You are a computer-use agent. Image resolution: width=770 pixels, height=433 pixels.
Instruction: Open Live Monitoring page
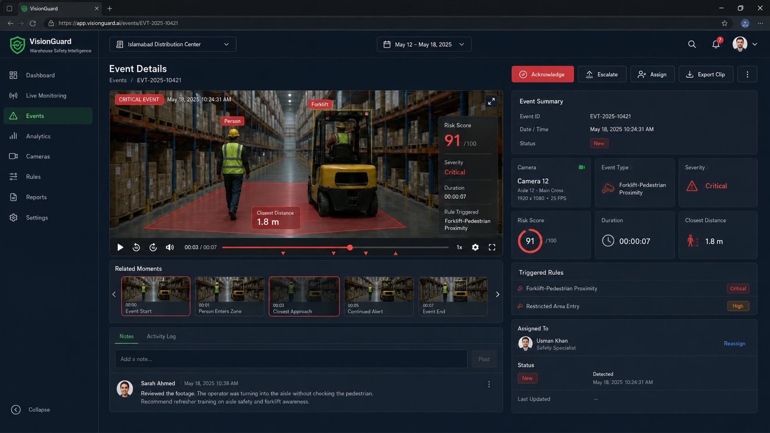tap(48, 96)
